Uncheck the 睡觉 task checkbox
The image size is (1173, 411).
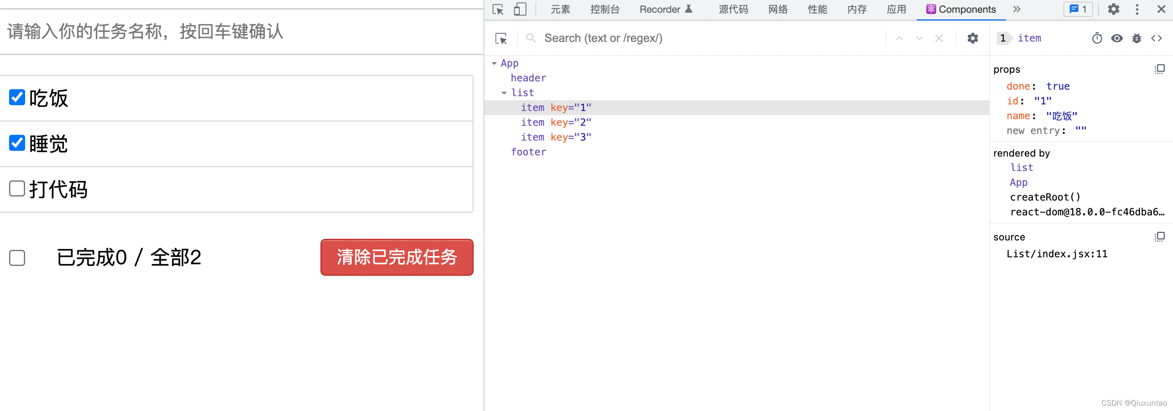pos(17,143)
